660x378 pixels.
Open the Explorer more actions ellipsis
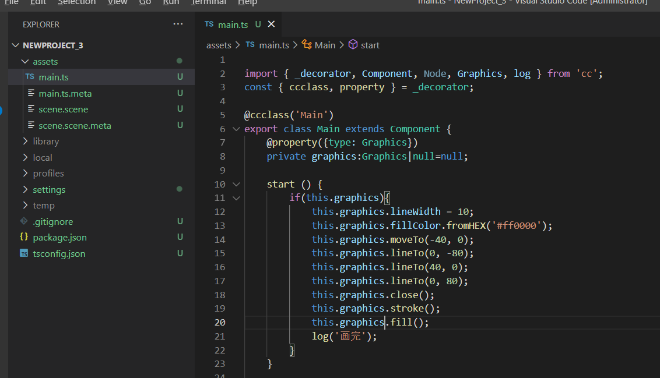(x=178, y=24)
